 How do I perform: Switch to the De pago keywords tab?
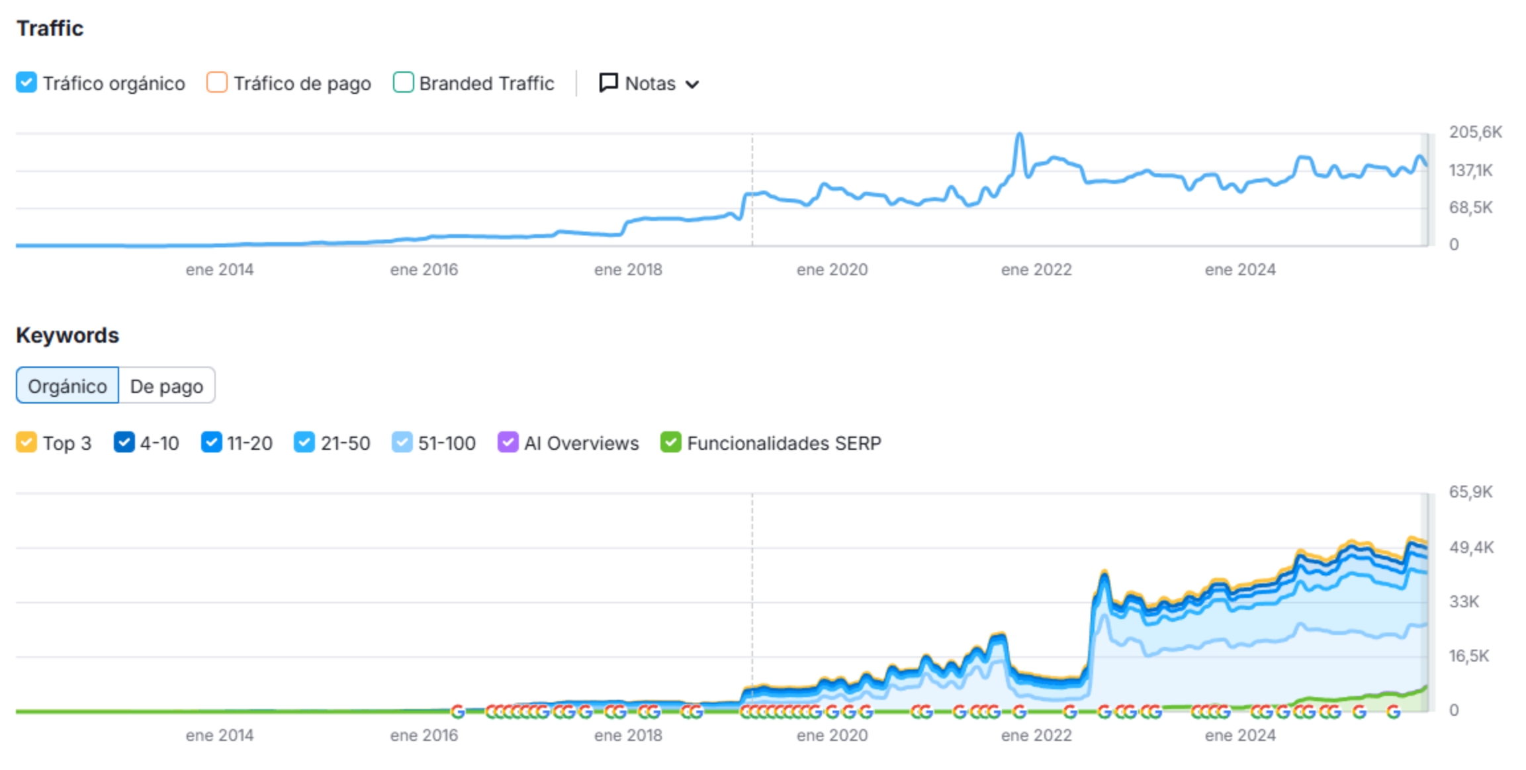[x=167, y=386]
